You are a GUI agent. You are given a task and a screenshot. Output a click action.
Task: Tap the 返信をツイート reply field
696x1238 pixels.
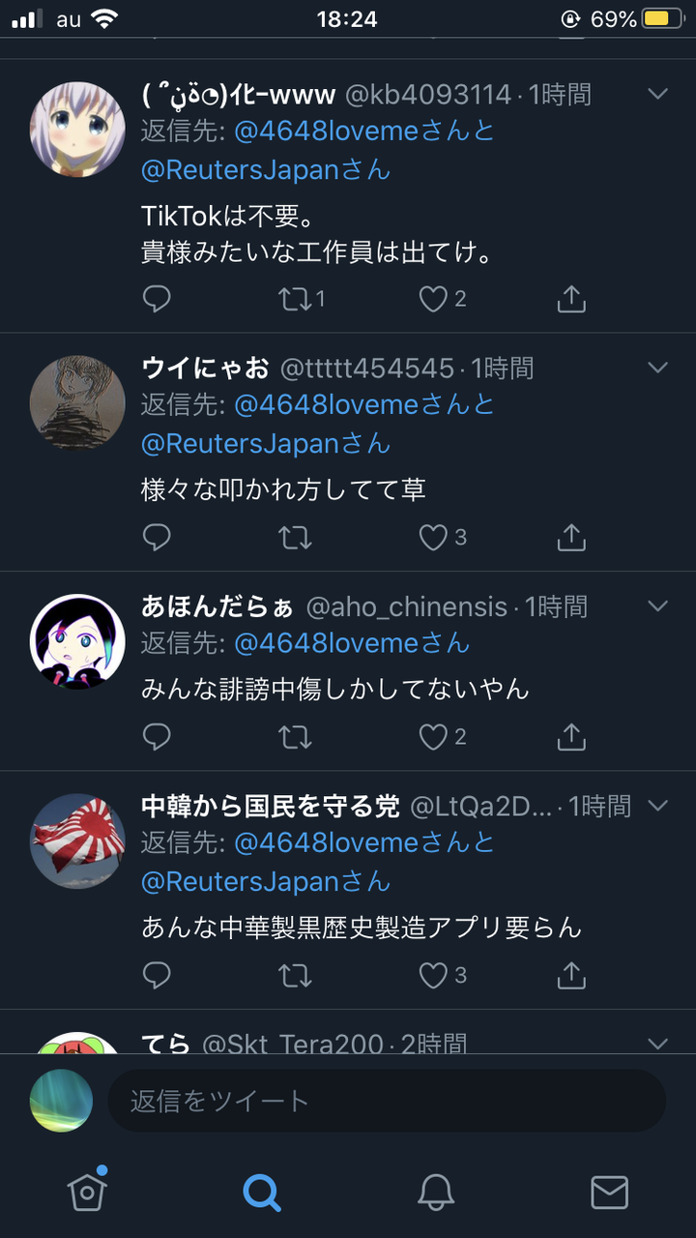[x=387, y=1101]
